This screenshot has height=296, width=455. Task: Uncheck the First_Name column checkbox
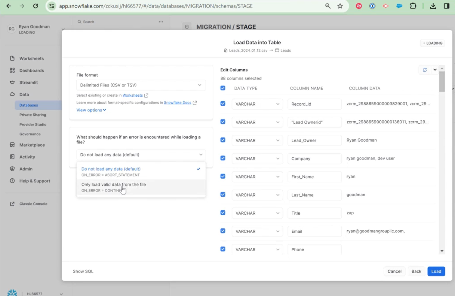pos(223,177)
